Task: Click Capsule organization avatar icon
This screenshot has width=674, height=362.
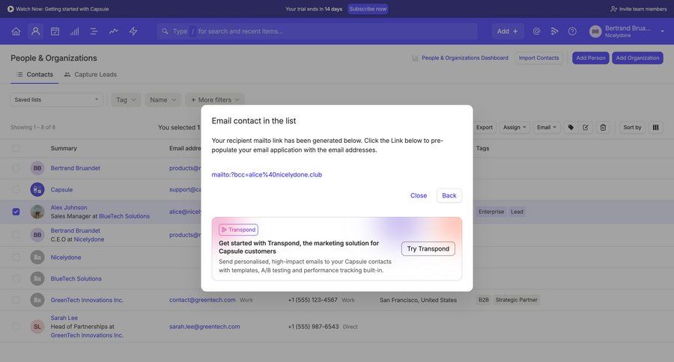Action: click(37, 189)
